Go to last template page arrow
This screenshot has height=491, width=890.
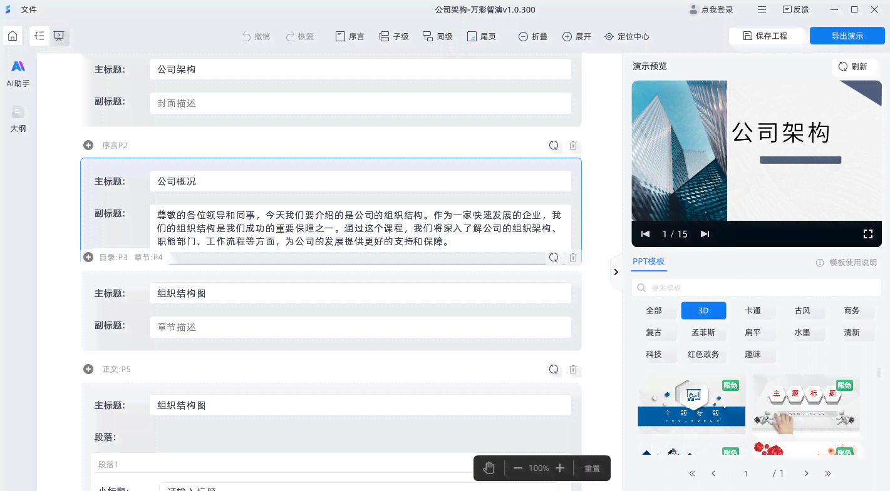828,473
